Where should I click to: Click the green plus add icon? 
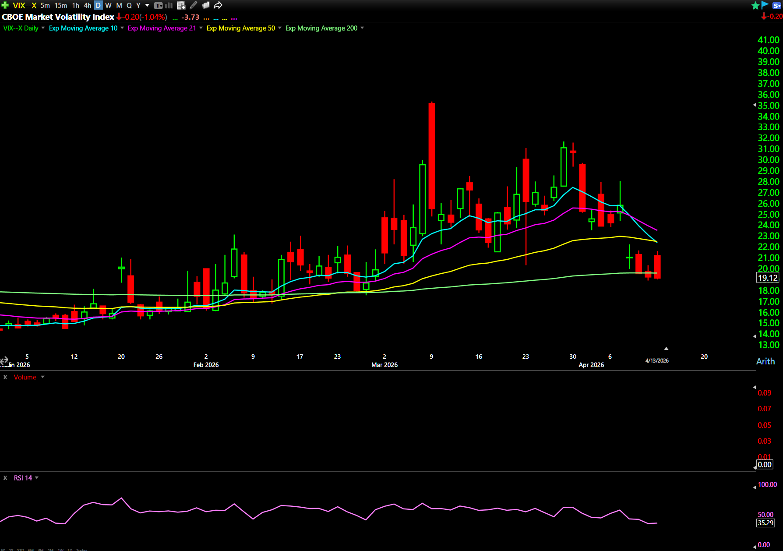[5, 5]
